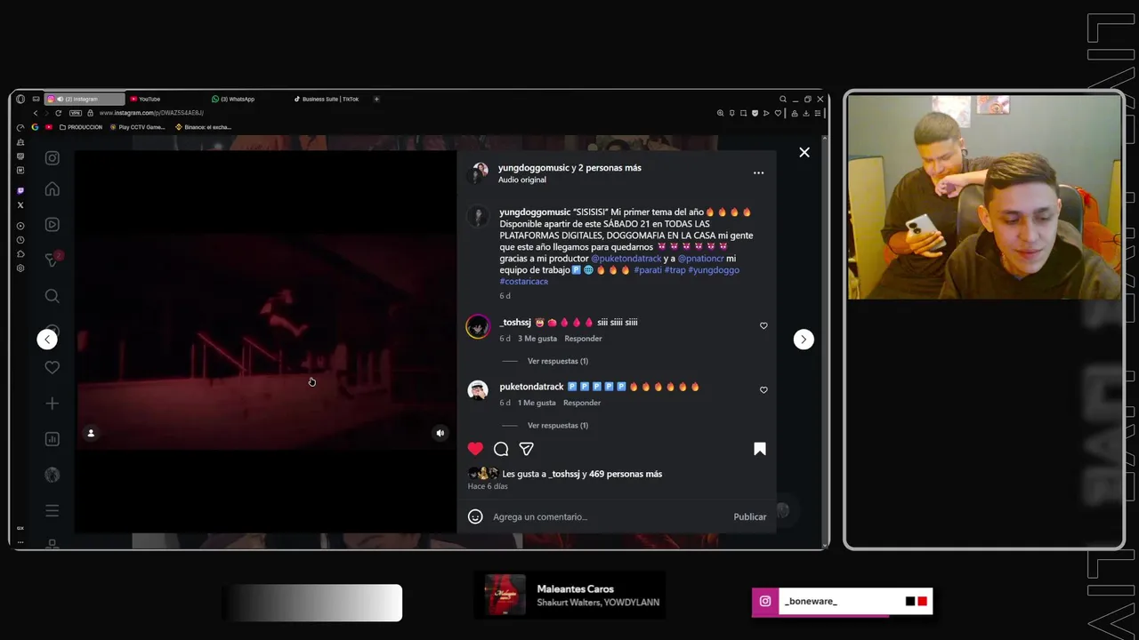The image size is (1139, 640).
Task: Open Instagram Reels from the sidebar
Action: coord(53,225)
